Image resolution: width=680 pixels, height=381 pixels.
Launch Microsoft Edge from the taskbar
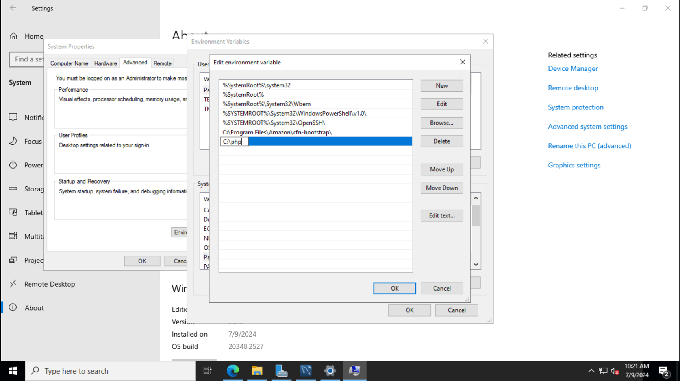coord(233,371)
